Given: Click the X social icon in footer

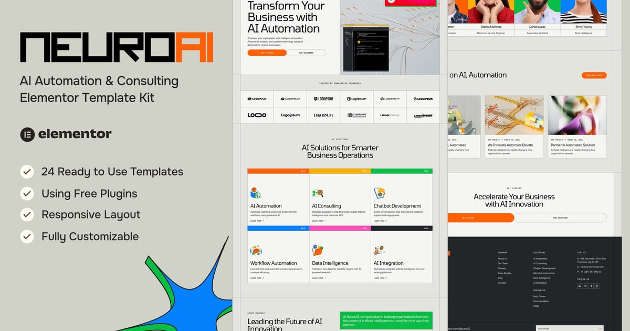Looking at the screenshot, I should point(585,286).
